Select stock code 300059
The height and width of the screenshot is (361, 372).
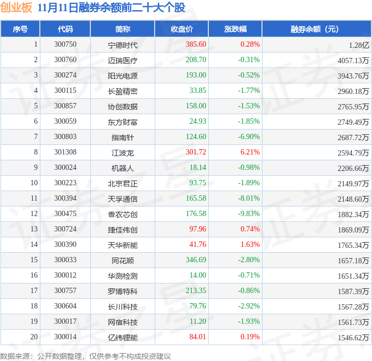coord(65,121)
